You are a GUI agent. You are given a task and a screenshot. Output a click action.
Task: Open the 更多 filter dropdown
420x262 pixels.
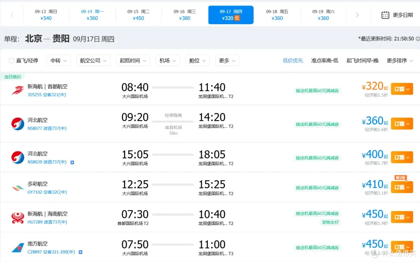coord(227,61)
